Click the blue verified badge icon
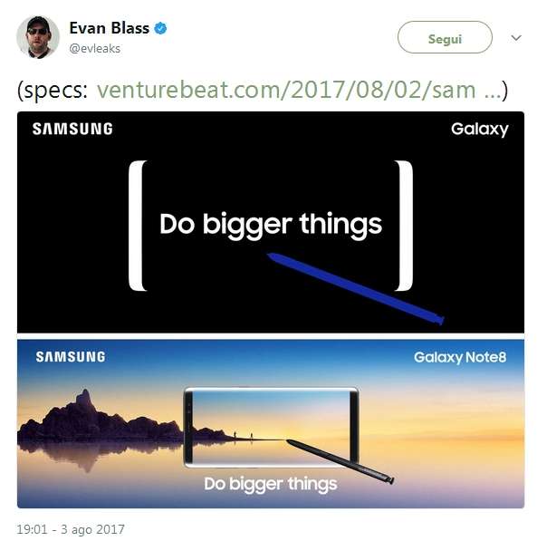537x541 pixels. [x=160, y=28]
